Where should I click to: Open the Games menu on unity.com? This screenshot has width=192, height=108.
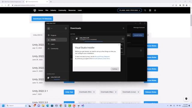41,10
